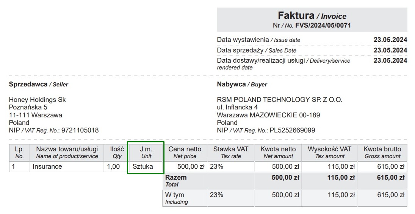Click the Kwota brutto / Gross amount header
This screenshot has height=214, width=415.
click(x=382, y=152)
